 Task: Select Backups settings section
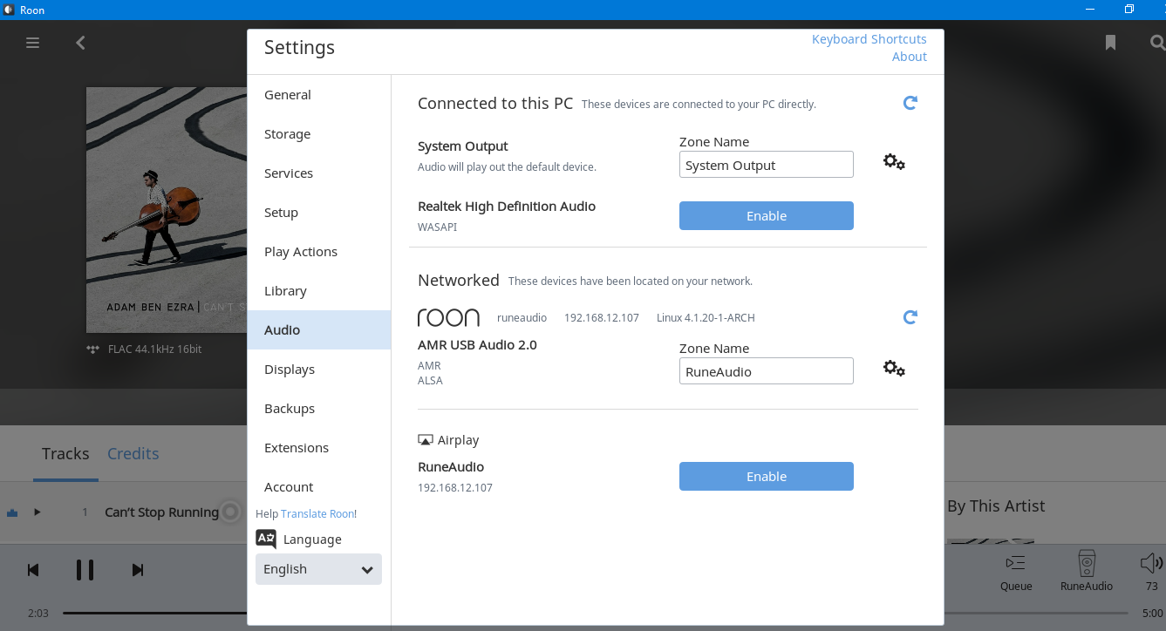point(319,409)
